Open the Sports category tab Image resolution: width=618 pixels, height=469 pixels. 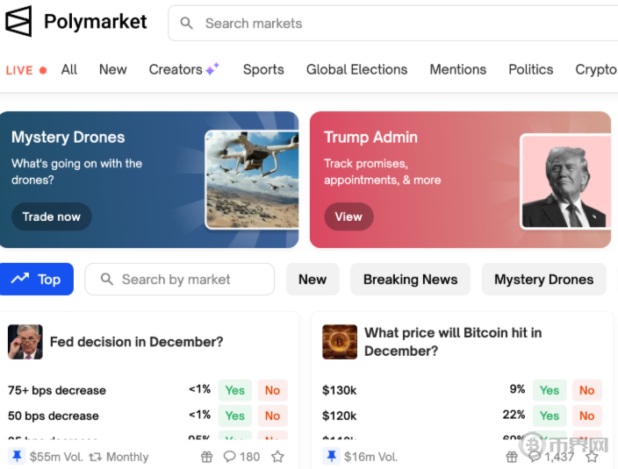tap(263, 69)
